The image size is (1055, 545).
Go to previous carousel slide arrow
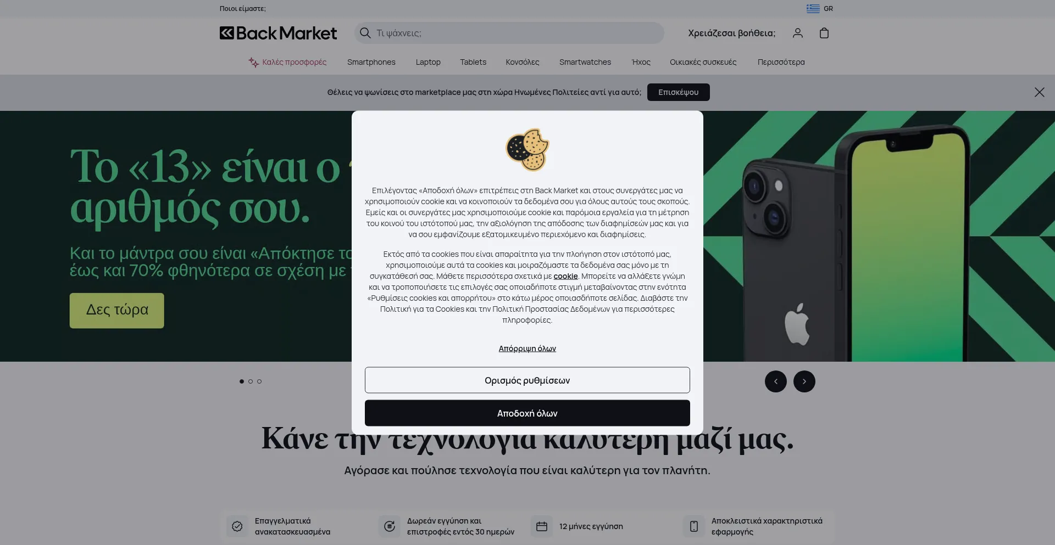pyautogui.click(x=776, y=381)
